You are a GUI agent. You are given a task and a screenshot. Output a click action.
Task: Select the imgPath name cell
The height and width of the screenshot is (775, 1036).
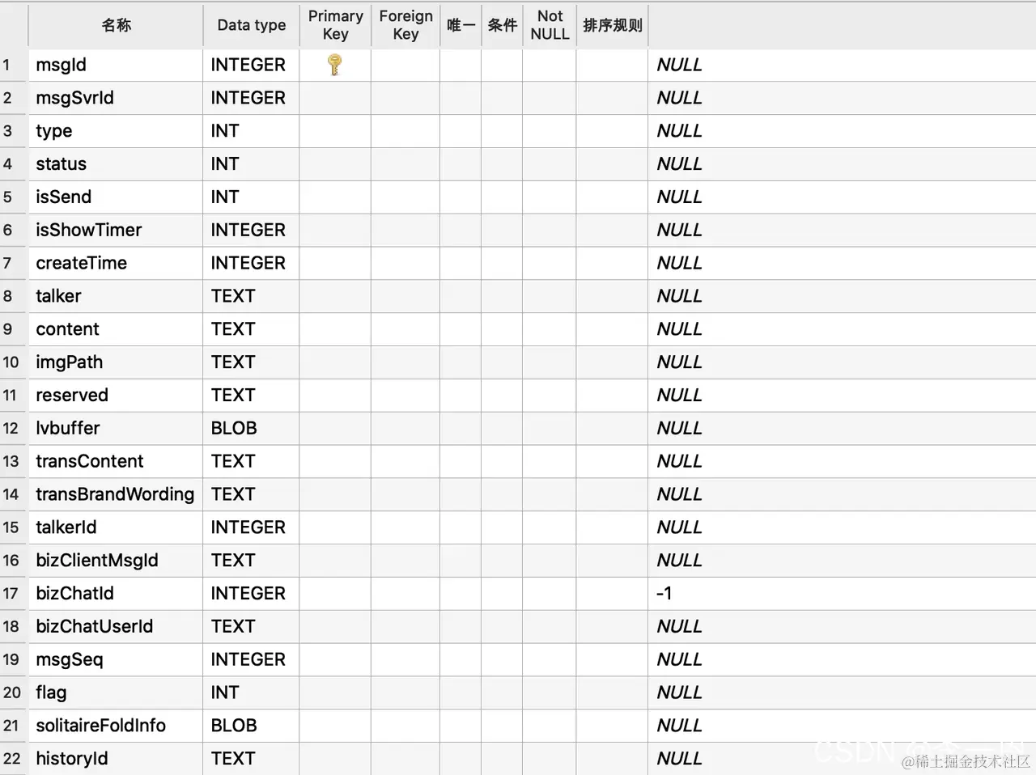click(116, 362)
